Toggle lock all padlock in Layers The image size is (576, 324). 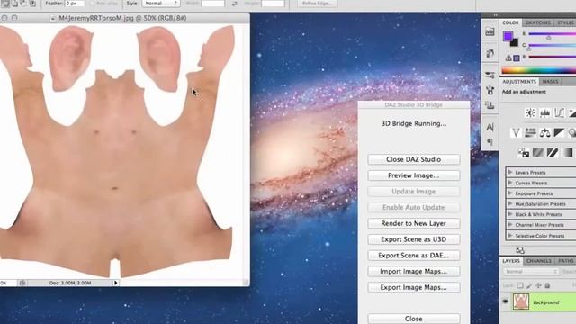[547, 285]
